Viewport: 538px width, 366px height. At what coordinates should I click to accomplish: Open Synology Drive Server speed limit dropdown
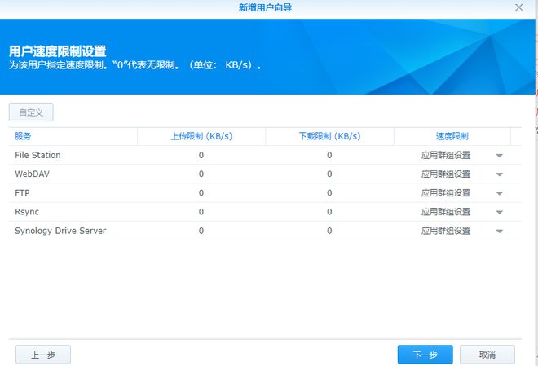click(499, 232)
